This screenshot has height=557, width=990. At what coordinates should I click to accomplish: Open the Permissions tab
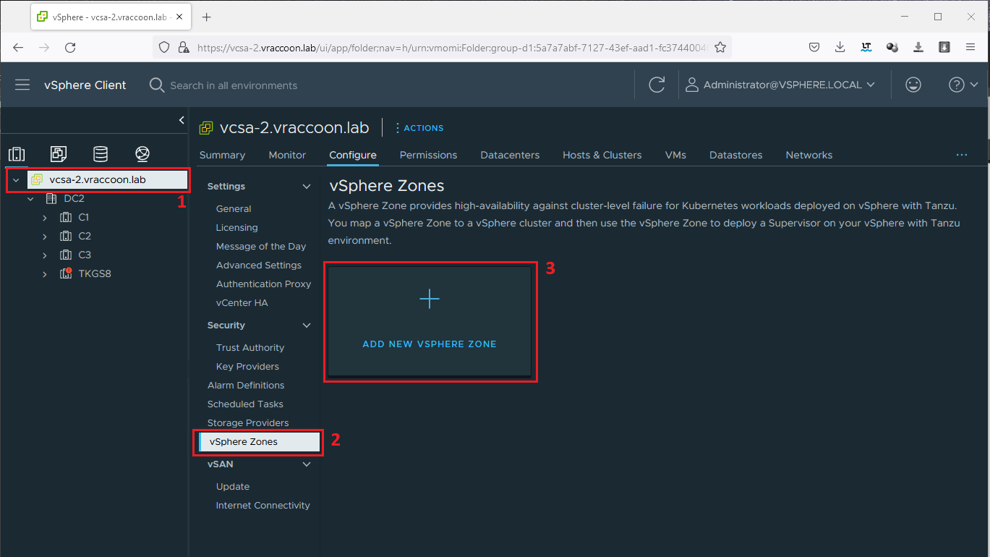(428, 155)
